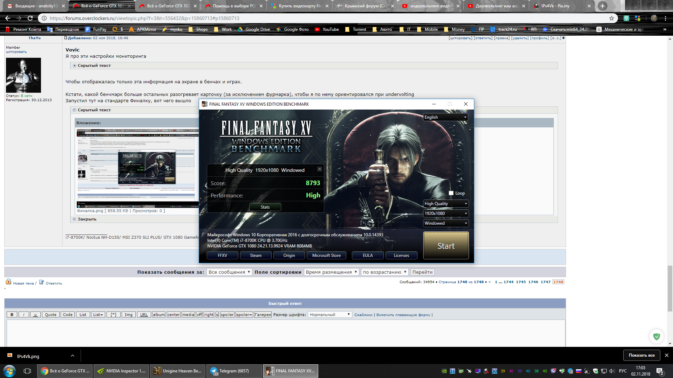Reload the page with refresh icon
The width and height of the screenshot is (673, 378).
pyautogui.click(x=30, y=18)
